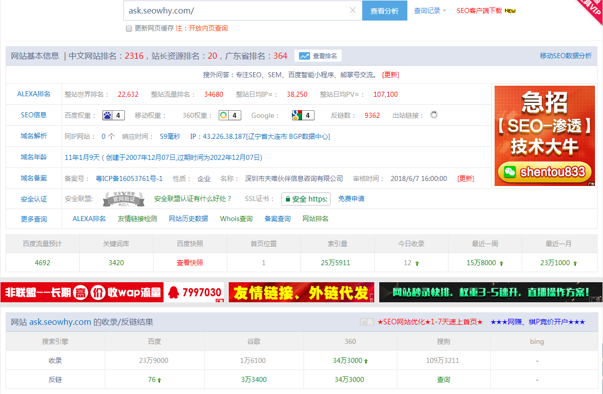Select the 域名备案 row label
The height and width of the screenshot is (394, 603).
point(34,178)
